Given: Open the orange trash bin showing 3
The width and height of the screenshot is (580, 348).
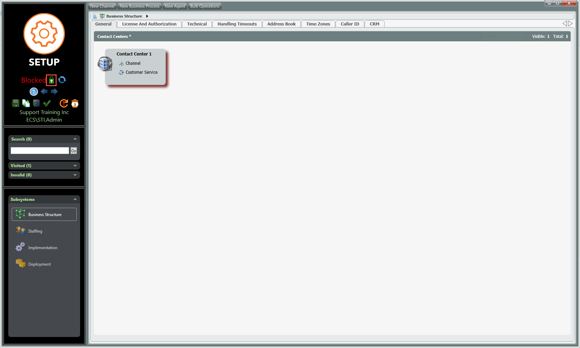Looking at the screenshot, I should (x=75, y=103).
